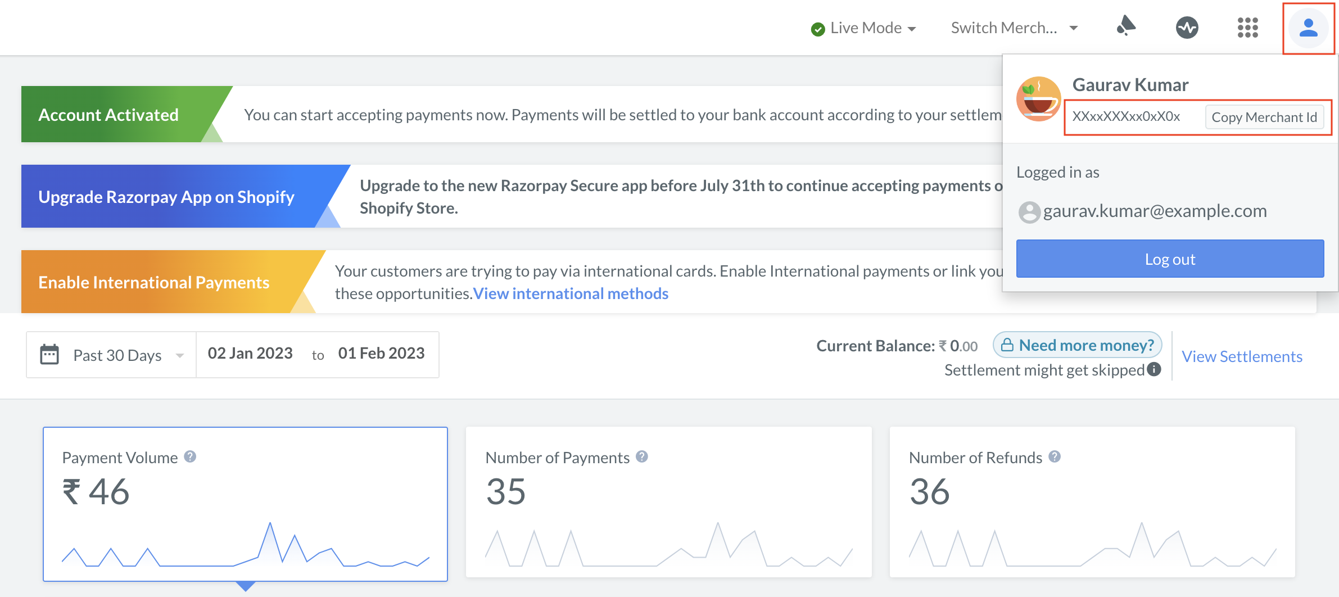
Task: Click the user icon beside the email
Action: (x=1029, y=212)
